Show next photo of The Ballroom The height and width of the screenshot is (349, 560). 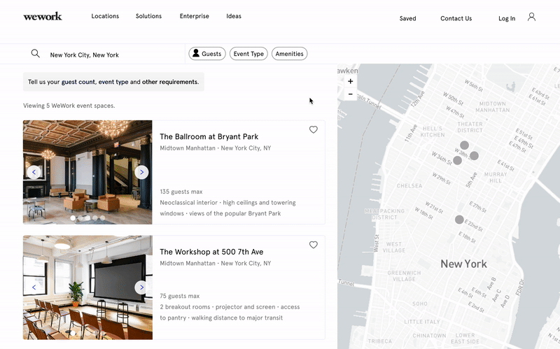click(x=141, y=172)
